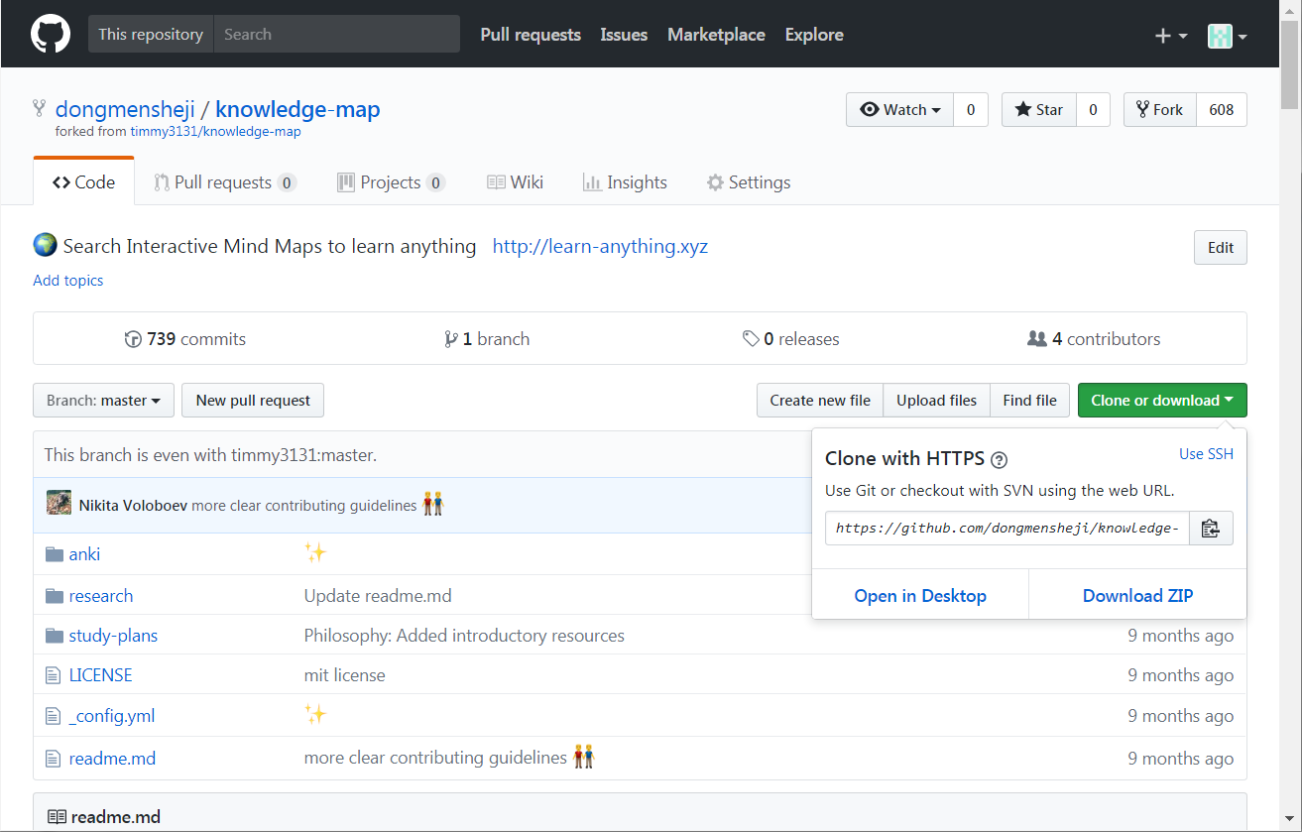
Task: View 739 commits
Action: pos(185,339)
